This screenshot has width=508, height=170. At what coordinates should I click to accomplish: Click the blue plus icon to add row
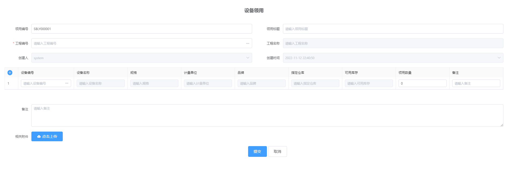pyautogui.click(x=10, y=73)
